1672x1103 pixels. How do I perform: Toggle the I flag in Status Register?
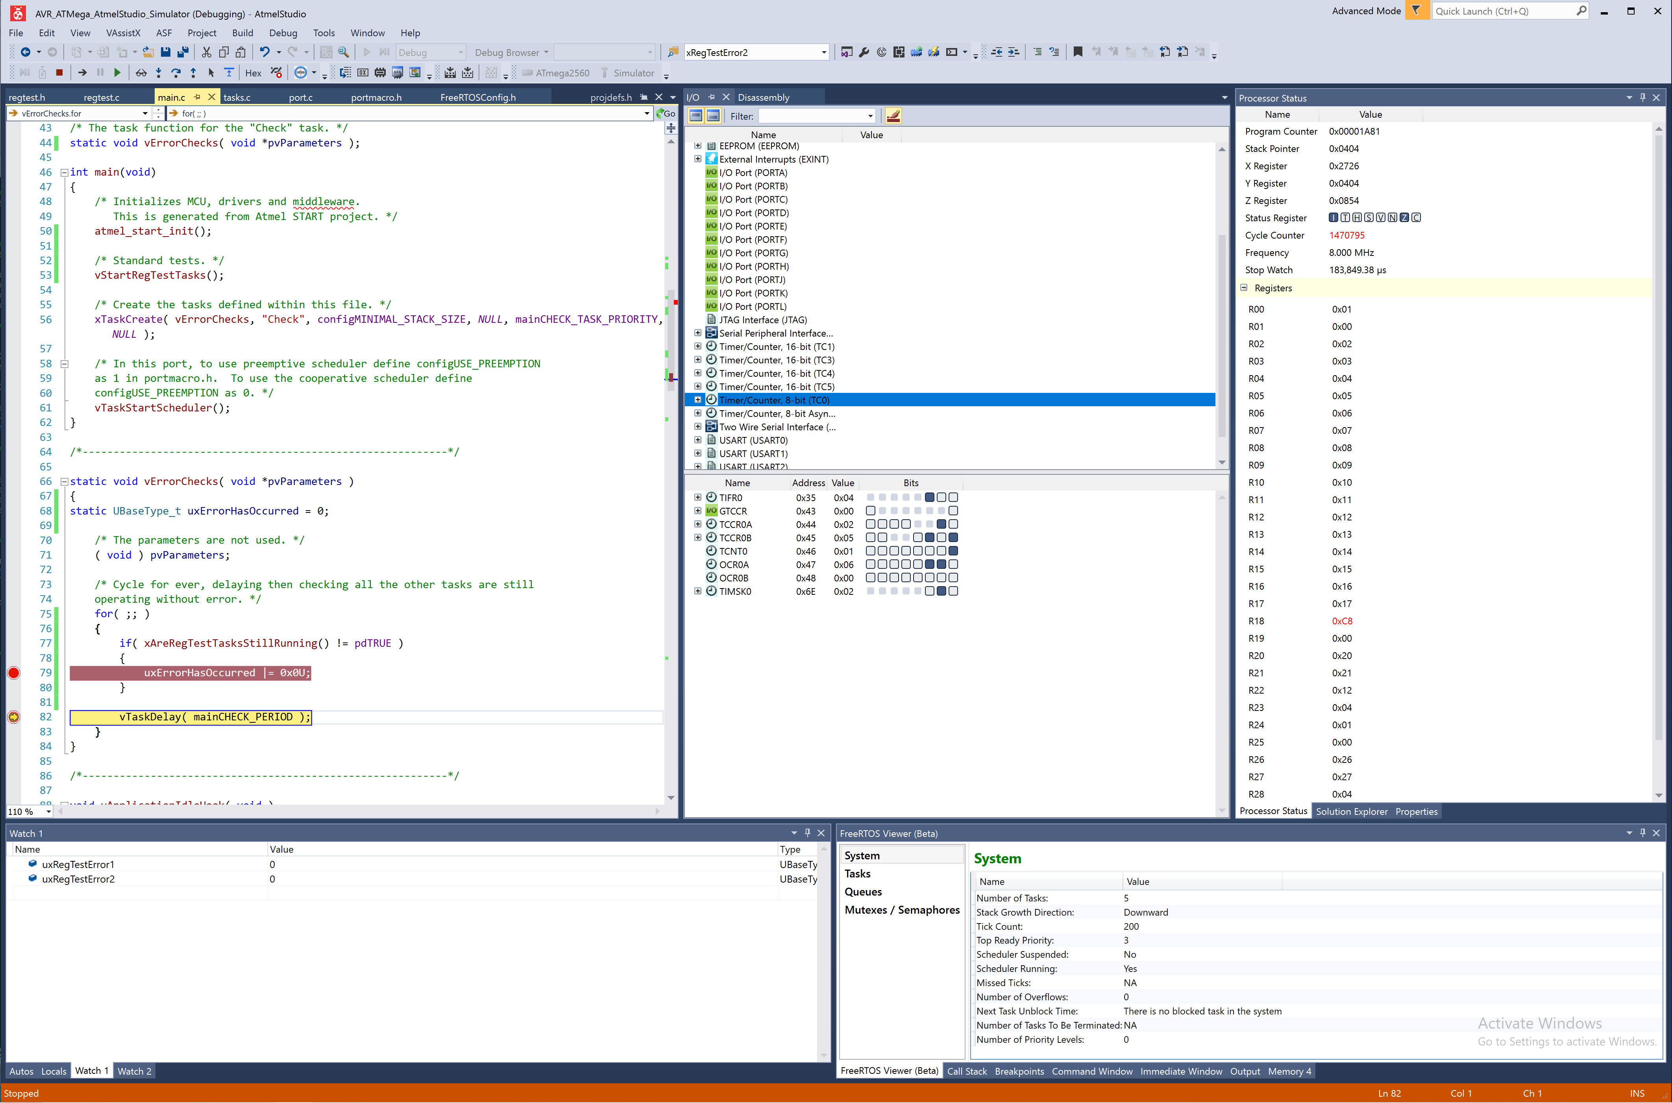pos(1334,218)
